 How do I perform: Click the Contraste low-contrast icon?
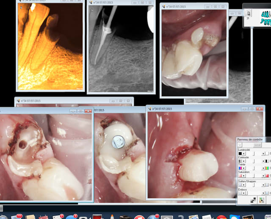coord(240,161)
